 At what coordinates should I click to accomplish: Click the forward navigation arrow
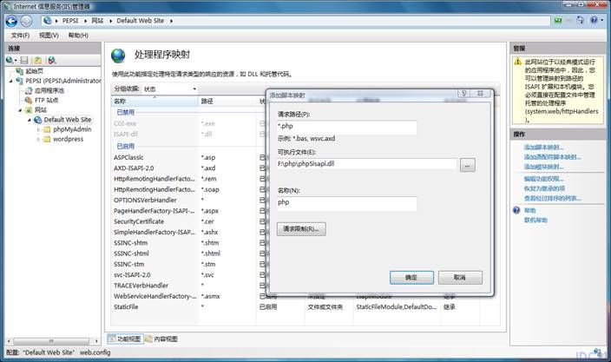[x=26, y=21]
